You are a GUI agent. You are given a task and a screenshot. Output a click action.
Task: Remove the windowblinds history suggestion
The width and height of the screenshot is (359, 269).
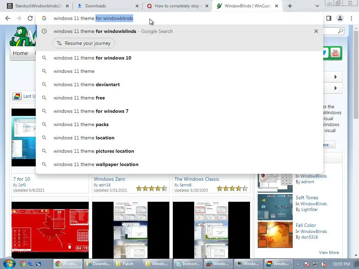tap(316, 31)
